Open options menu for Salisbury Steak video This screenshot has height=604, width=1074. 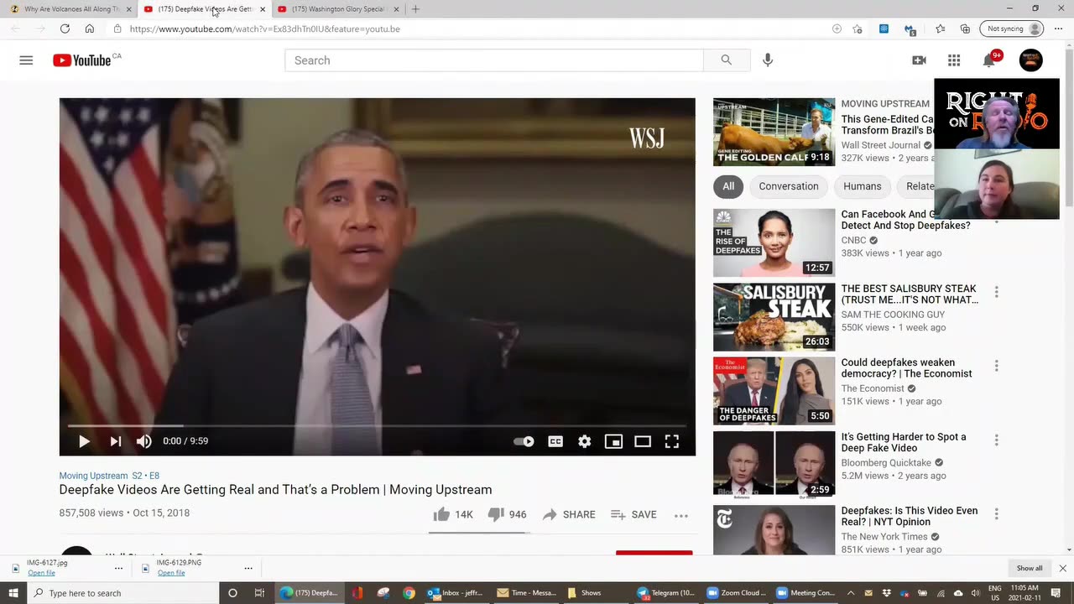[996, 292]
